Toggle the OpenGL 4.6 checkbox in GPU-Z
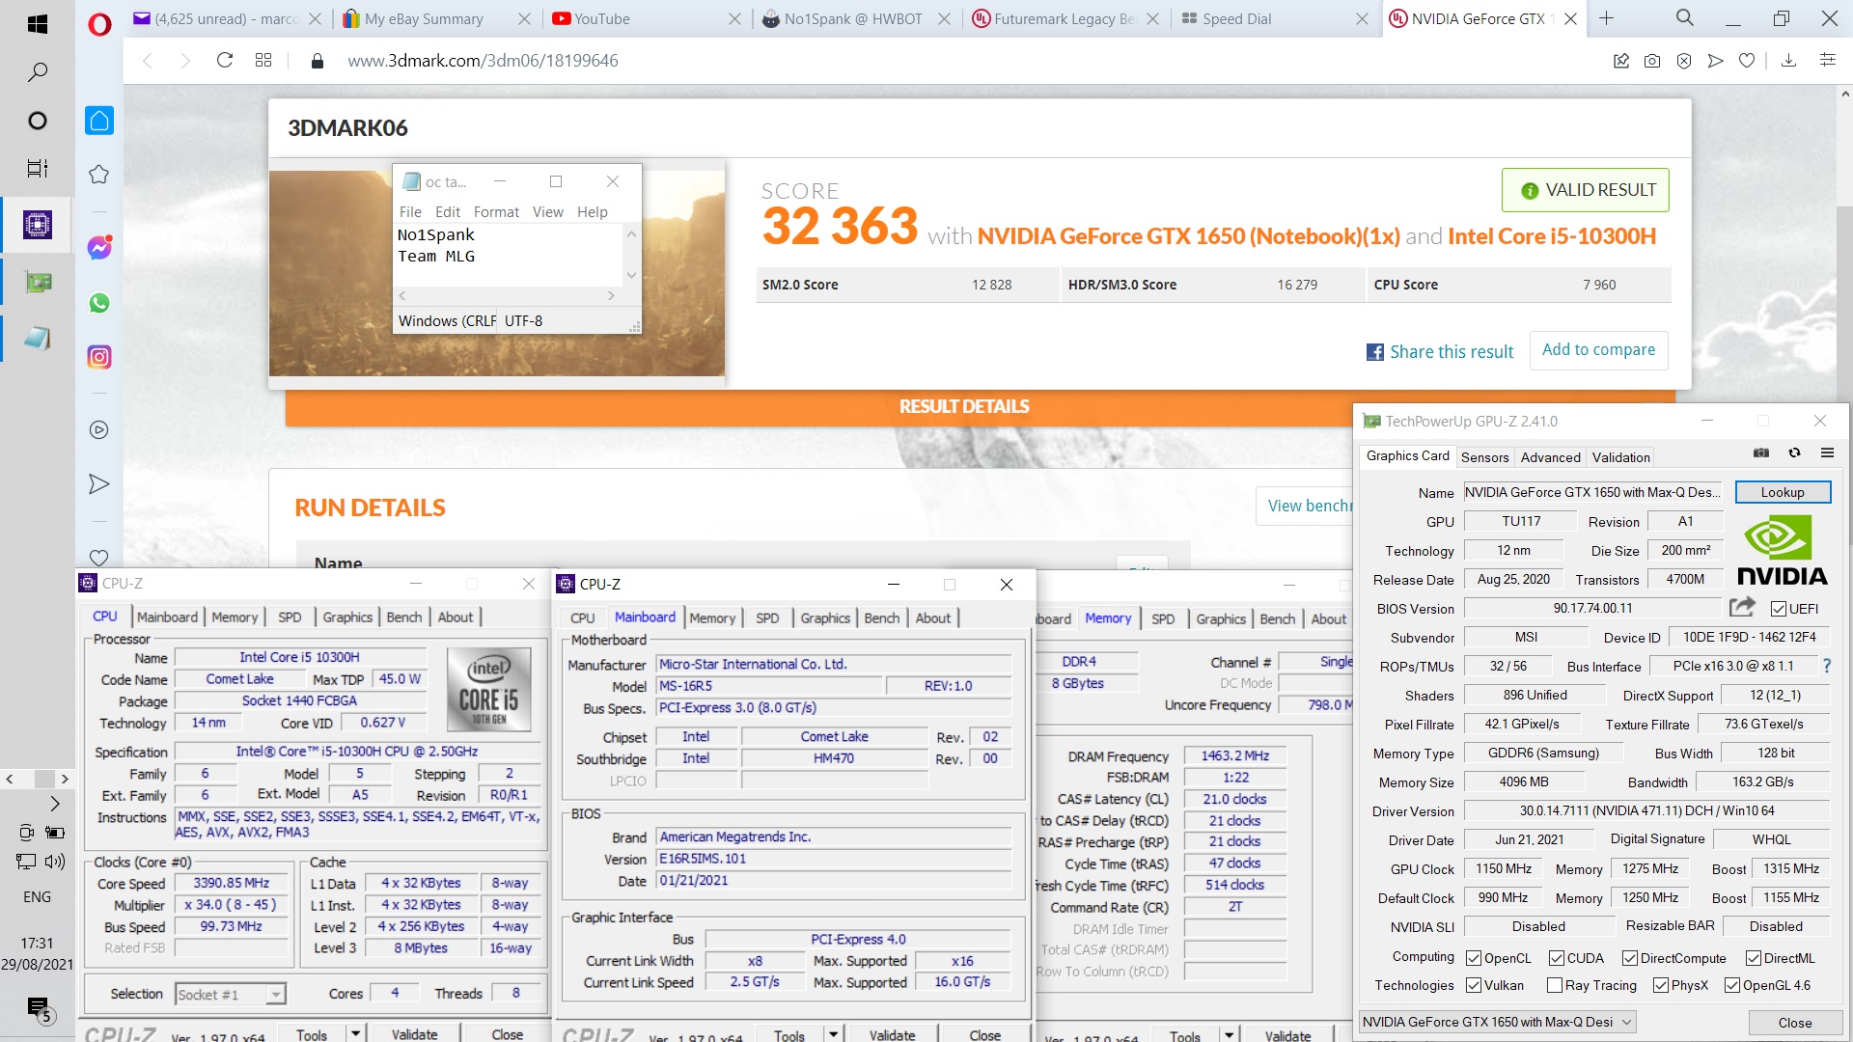This screenshot has height=1042, width=1853. tap(1732, 985)
